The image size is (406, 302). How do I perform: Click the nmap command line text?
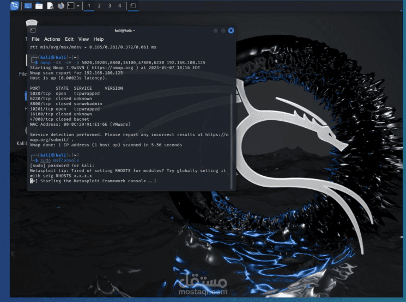(x=123, y=63)
